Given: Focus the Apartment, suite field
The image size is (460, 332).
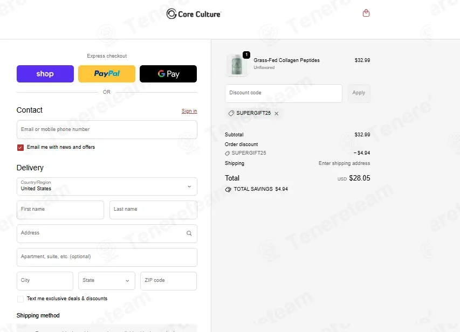Looking at the screenshot, I should (x=107, y=257).
